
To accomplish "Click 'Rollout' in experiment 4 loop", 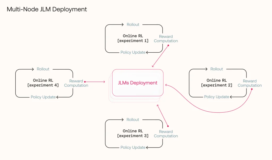I will 43,69.
